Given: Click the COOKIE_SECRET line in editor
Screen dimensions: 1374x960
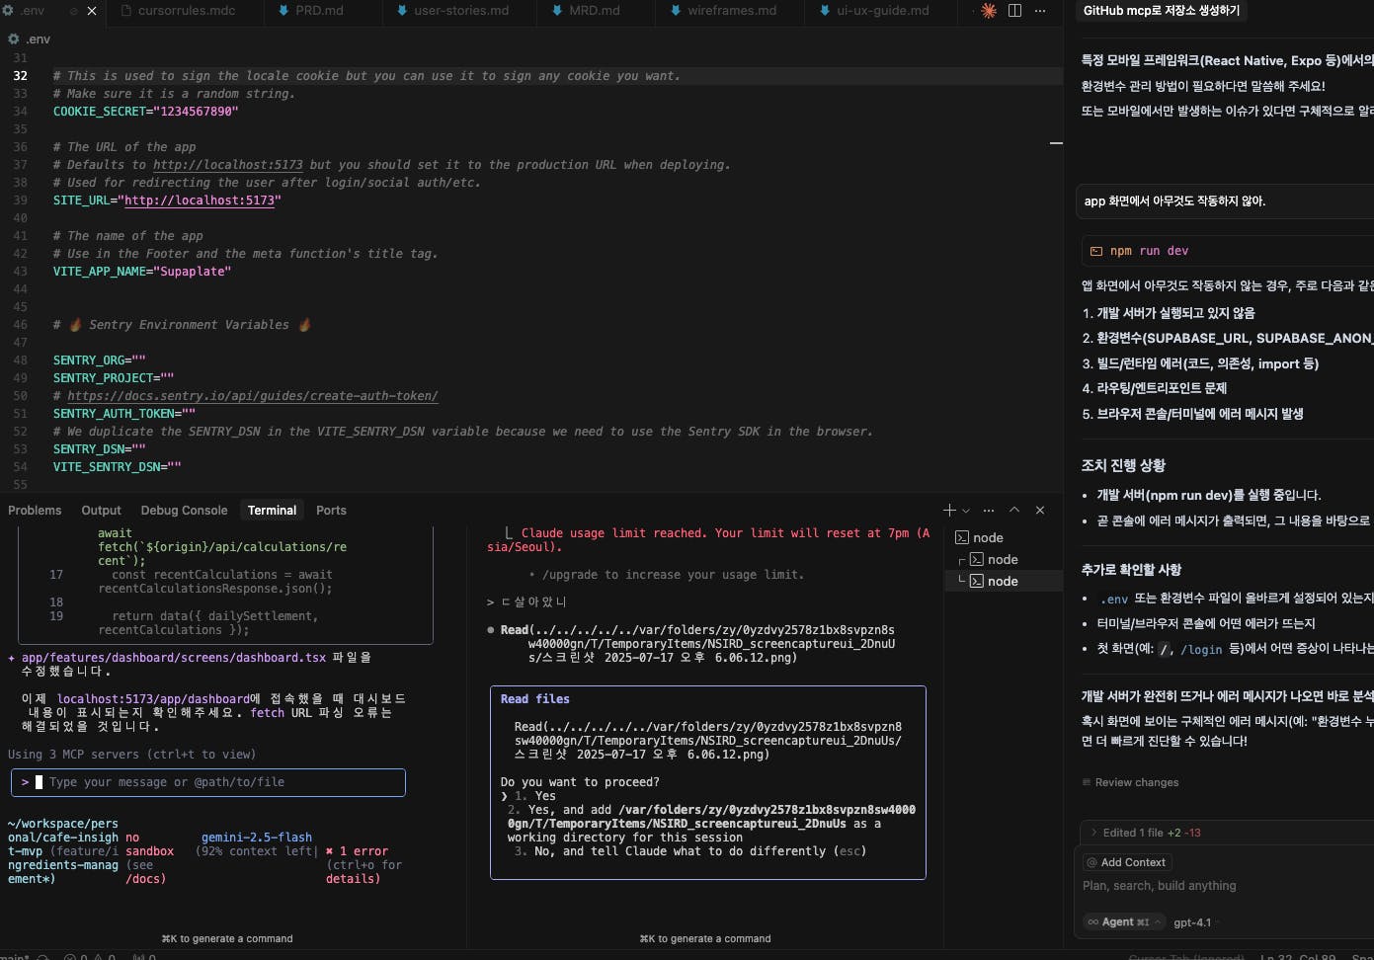Looking at the screenshot, I should 145,112.
